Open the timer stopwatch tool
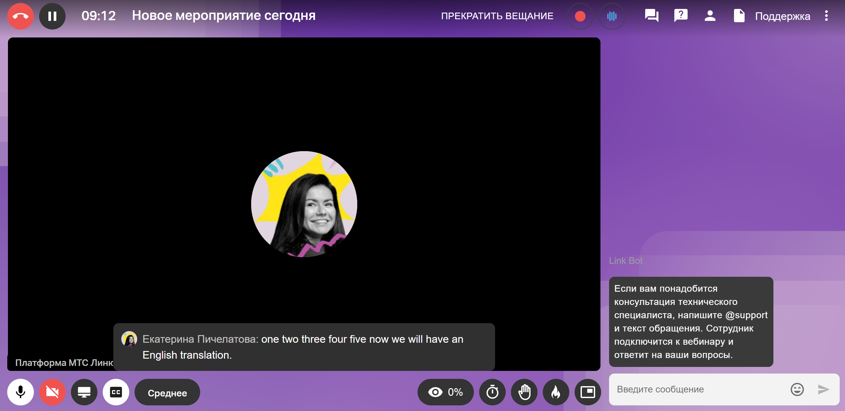 [x=492, y=392]
